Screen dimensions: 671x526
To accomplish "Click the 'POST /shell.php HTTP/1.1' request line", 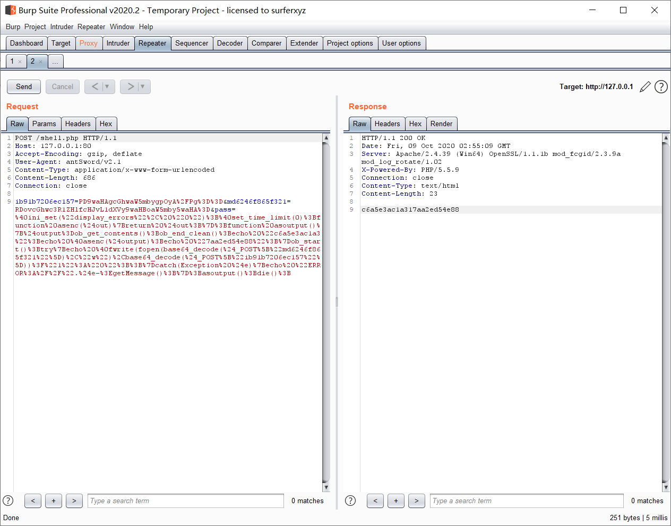I will tap(66, 138).
